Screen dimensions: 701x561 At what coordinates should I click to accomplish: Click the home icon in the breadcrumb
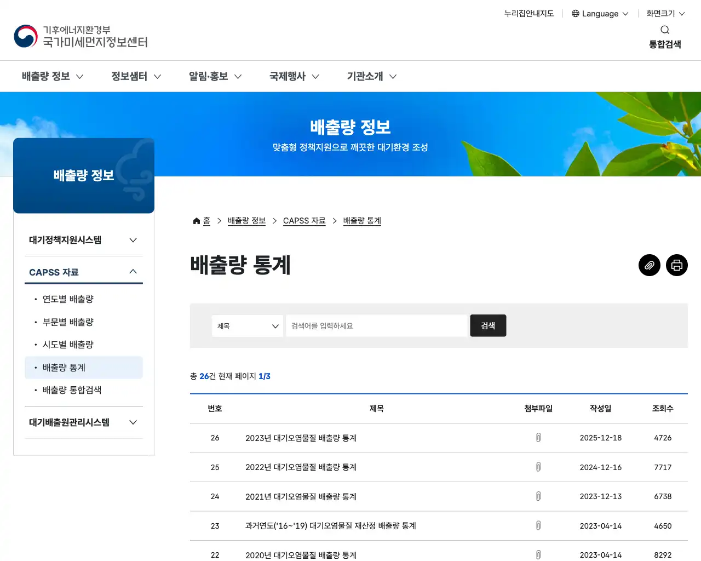(197, 221)
